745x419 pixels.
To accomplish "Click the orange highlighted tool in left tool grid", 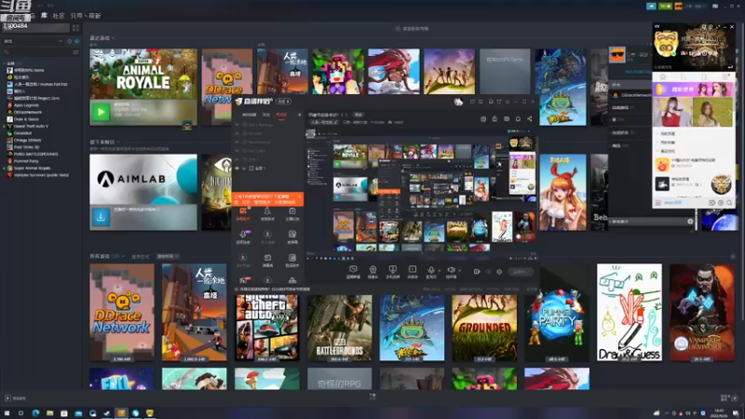I will click(243, 213).
